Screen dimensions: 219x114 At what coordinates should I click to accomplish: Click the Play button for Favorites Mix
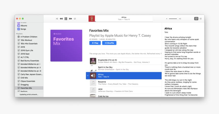pos(95,43)
